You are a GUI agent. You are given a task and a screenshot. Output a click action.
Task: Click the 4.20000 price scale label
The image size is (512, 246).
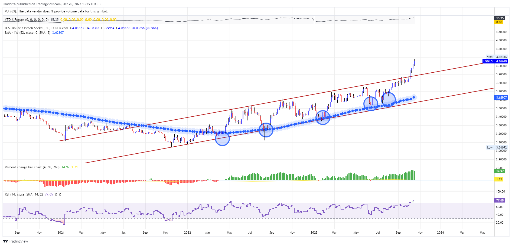coord(501,49)
